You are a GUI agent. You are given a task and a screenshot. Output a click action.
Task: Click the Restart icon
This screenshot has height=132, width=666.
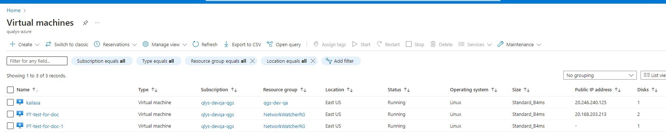pos(379,44)
